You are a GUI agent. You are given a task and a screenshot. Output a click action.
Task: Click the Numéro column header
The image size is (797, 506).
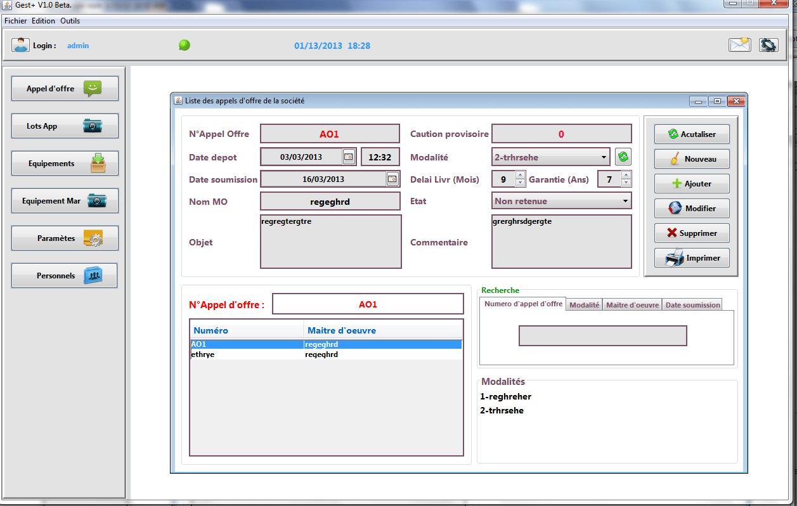[247, 330]
